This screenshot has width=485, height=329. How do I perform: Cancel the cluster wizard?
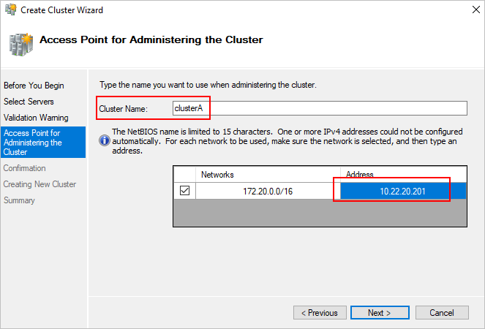pos(442,313)
